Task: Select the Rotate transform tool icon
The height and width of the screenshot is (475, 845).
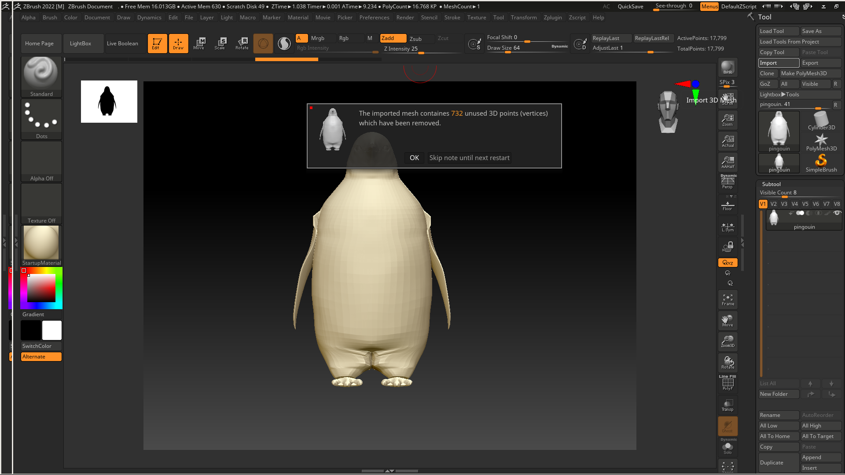Action: coord(242,43)
